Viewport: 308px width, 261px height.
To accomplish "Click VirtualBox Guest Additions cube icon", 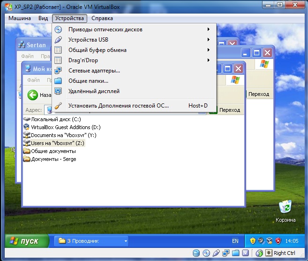I will pos(27,127).
